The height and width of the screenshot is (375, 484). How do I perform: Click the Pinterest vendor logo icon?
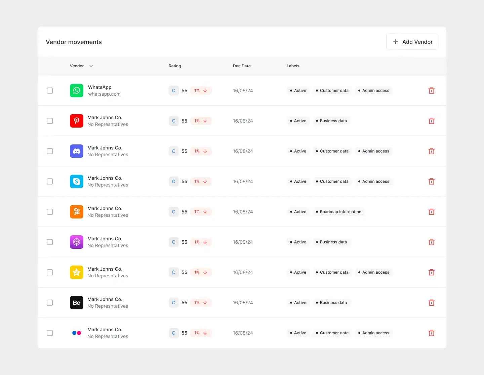coord(77,121)
